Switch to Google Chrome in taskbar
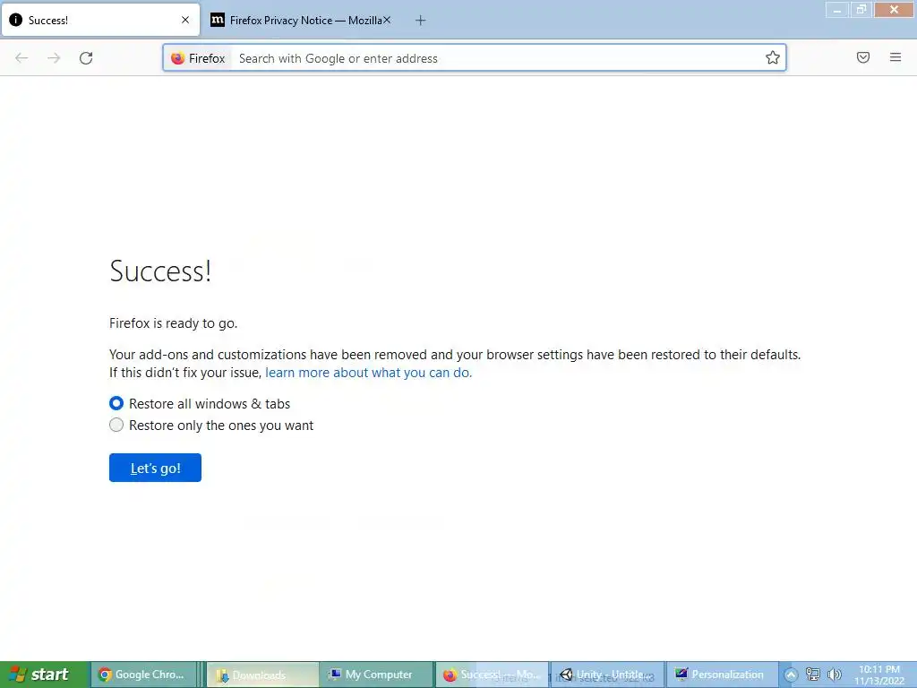The height and width of the screenshot is (688, 917). point(142,675)
